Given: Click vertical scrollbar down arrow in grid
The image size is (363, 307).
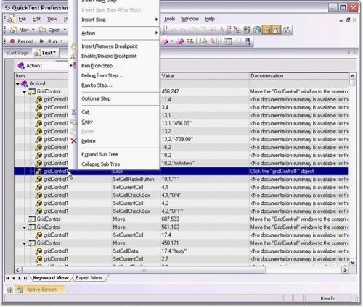Looking at the screenshot, I should coord(353,262).
